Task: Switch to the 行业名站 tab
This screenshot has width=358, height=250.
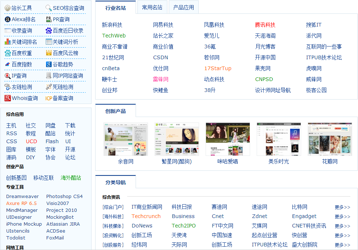Action: click(x=116, y=8)
